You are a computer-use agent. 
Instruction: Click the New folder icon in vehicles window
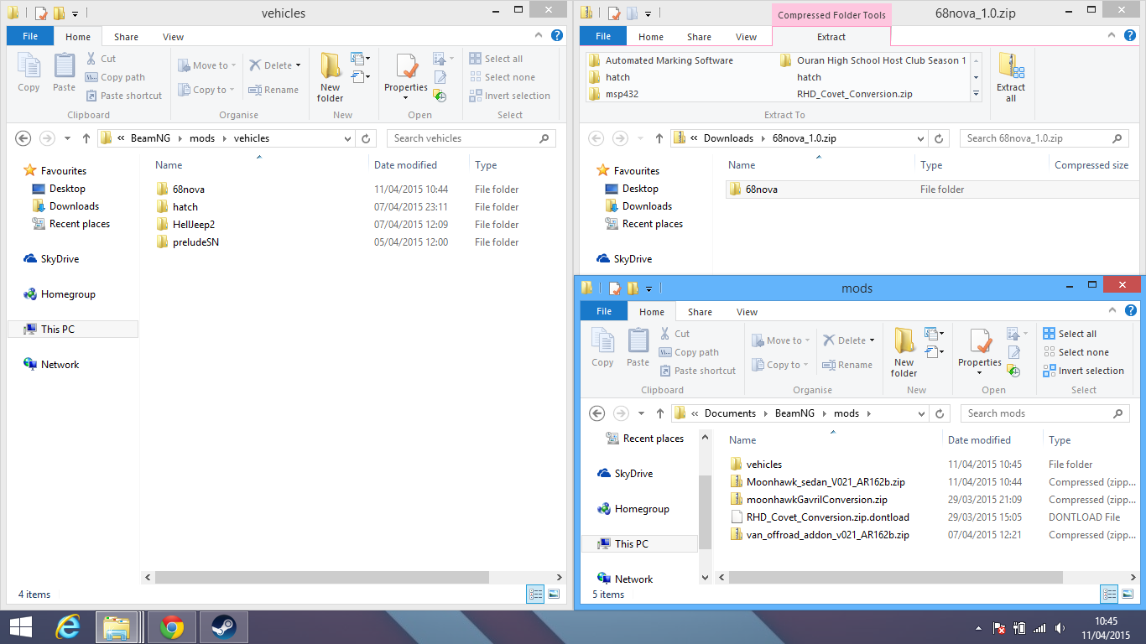tap(331, 77)
